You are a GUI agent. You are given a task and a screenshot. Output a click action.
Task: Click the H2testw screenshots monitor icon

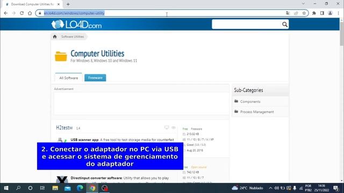pyautogui.click(x=167, y=128)
